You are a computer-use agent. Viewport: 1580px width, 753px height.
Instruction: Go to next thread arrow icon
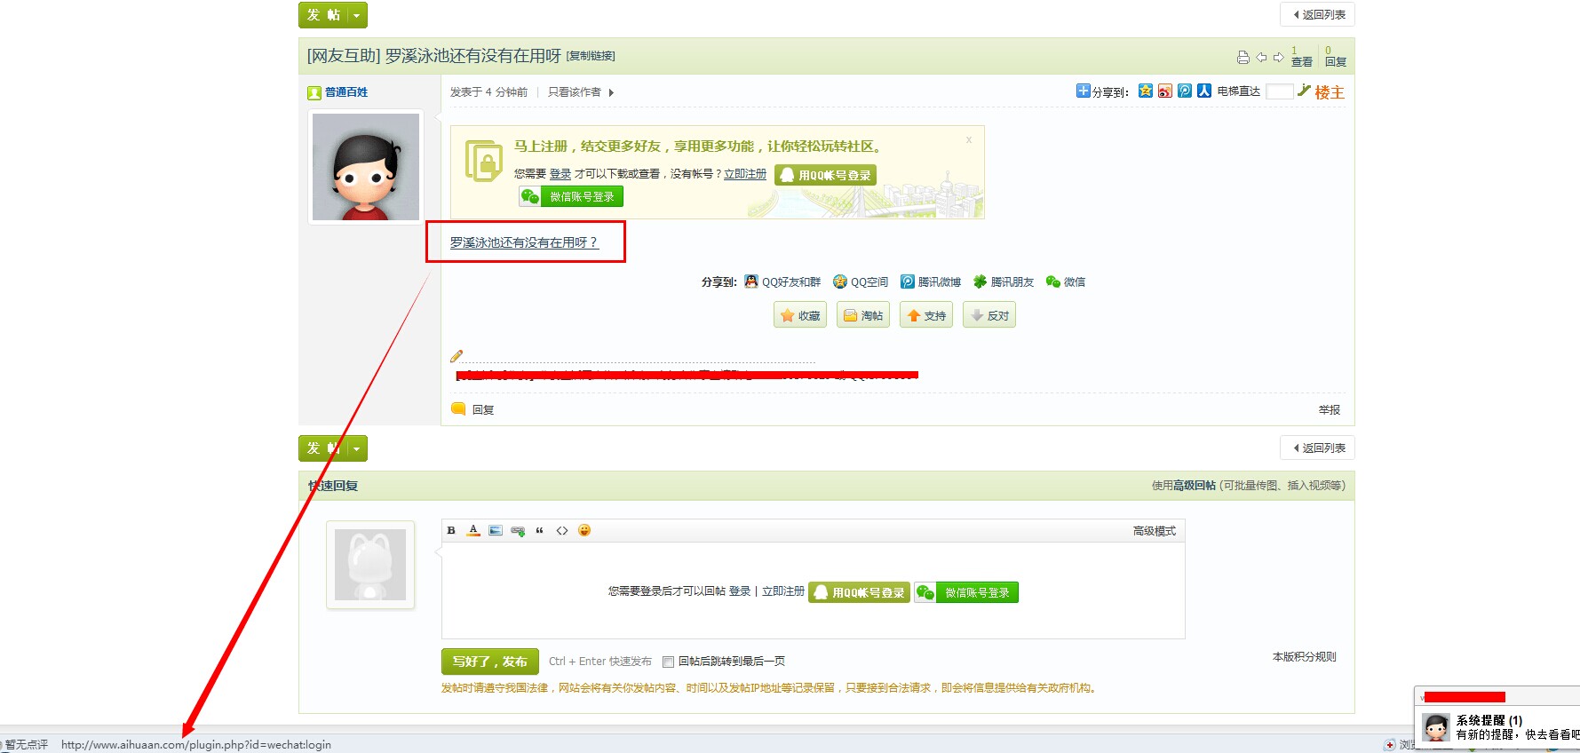1279,58
